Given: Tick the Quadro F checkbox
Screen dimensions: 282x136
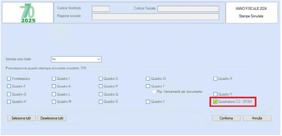Looking at the screenshot, I should (9, 86).
